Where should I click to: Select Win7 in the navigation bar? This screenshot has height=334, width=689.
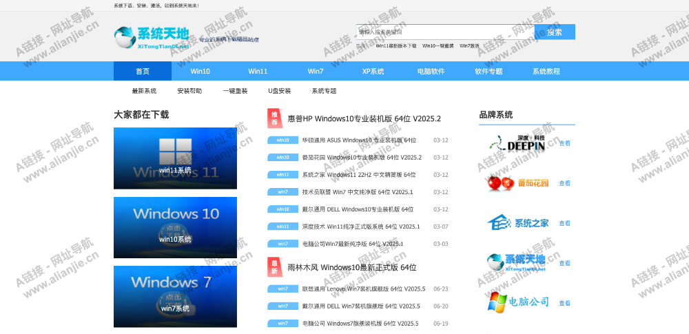316,71
